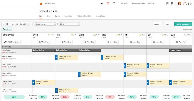The height and width of the screenshot is (101, 194).
Task: Switch to the Events tab
Action: pyautogui.click(x=57, y=16)
